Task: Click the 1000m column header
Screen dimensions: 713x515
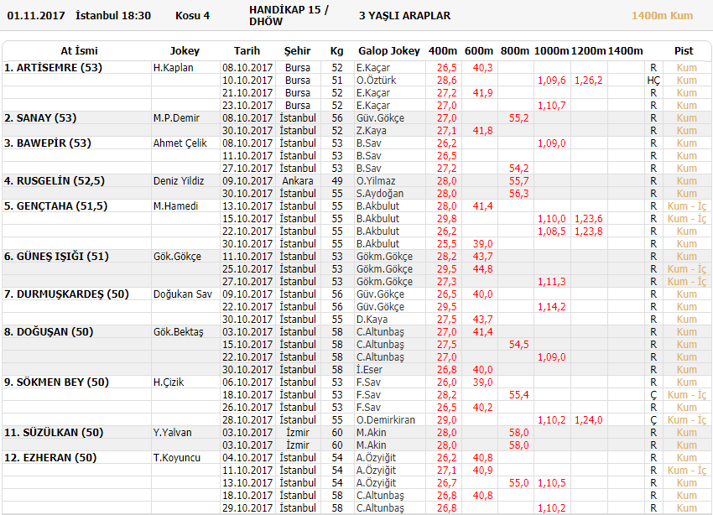Action: click(x=552, y=51)
